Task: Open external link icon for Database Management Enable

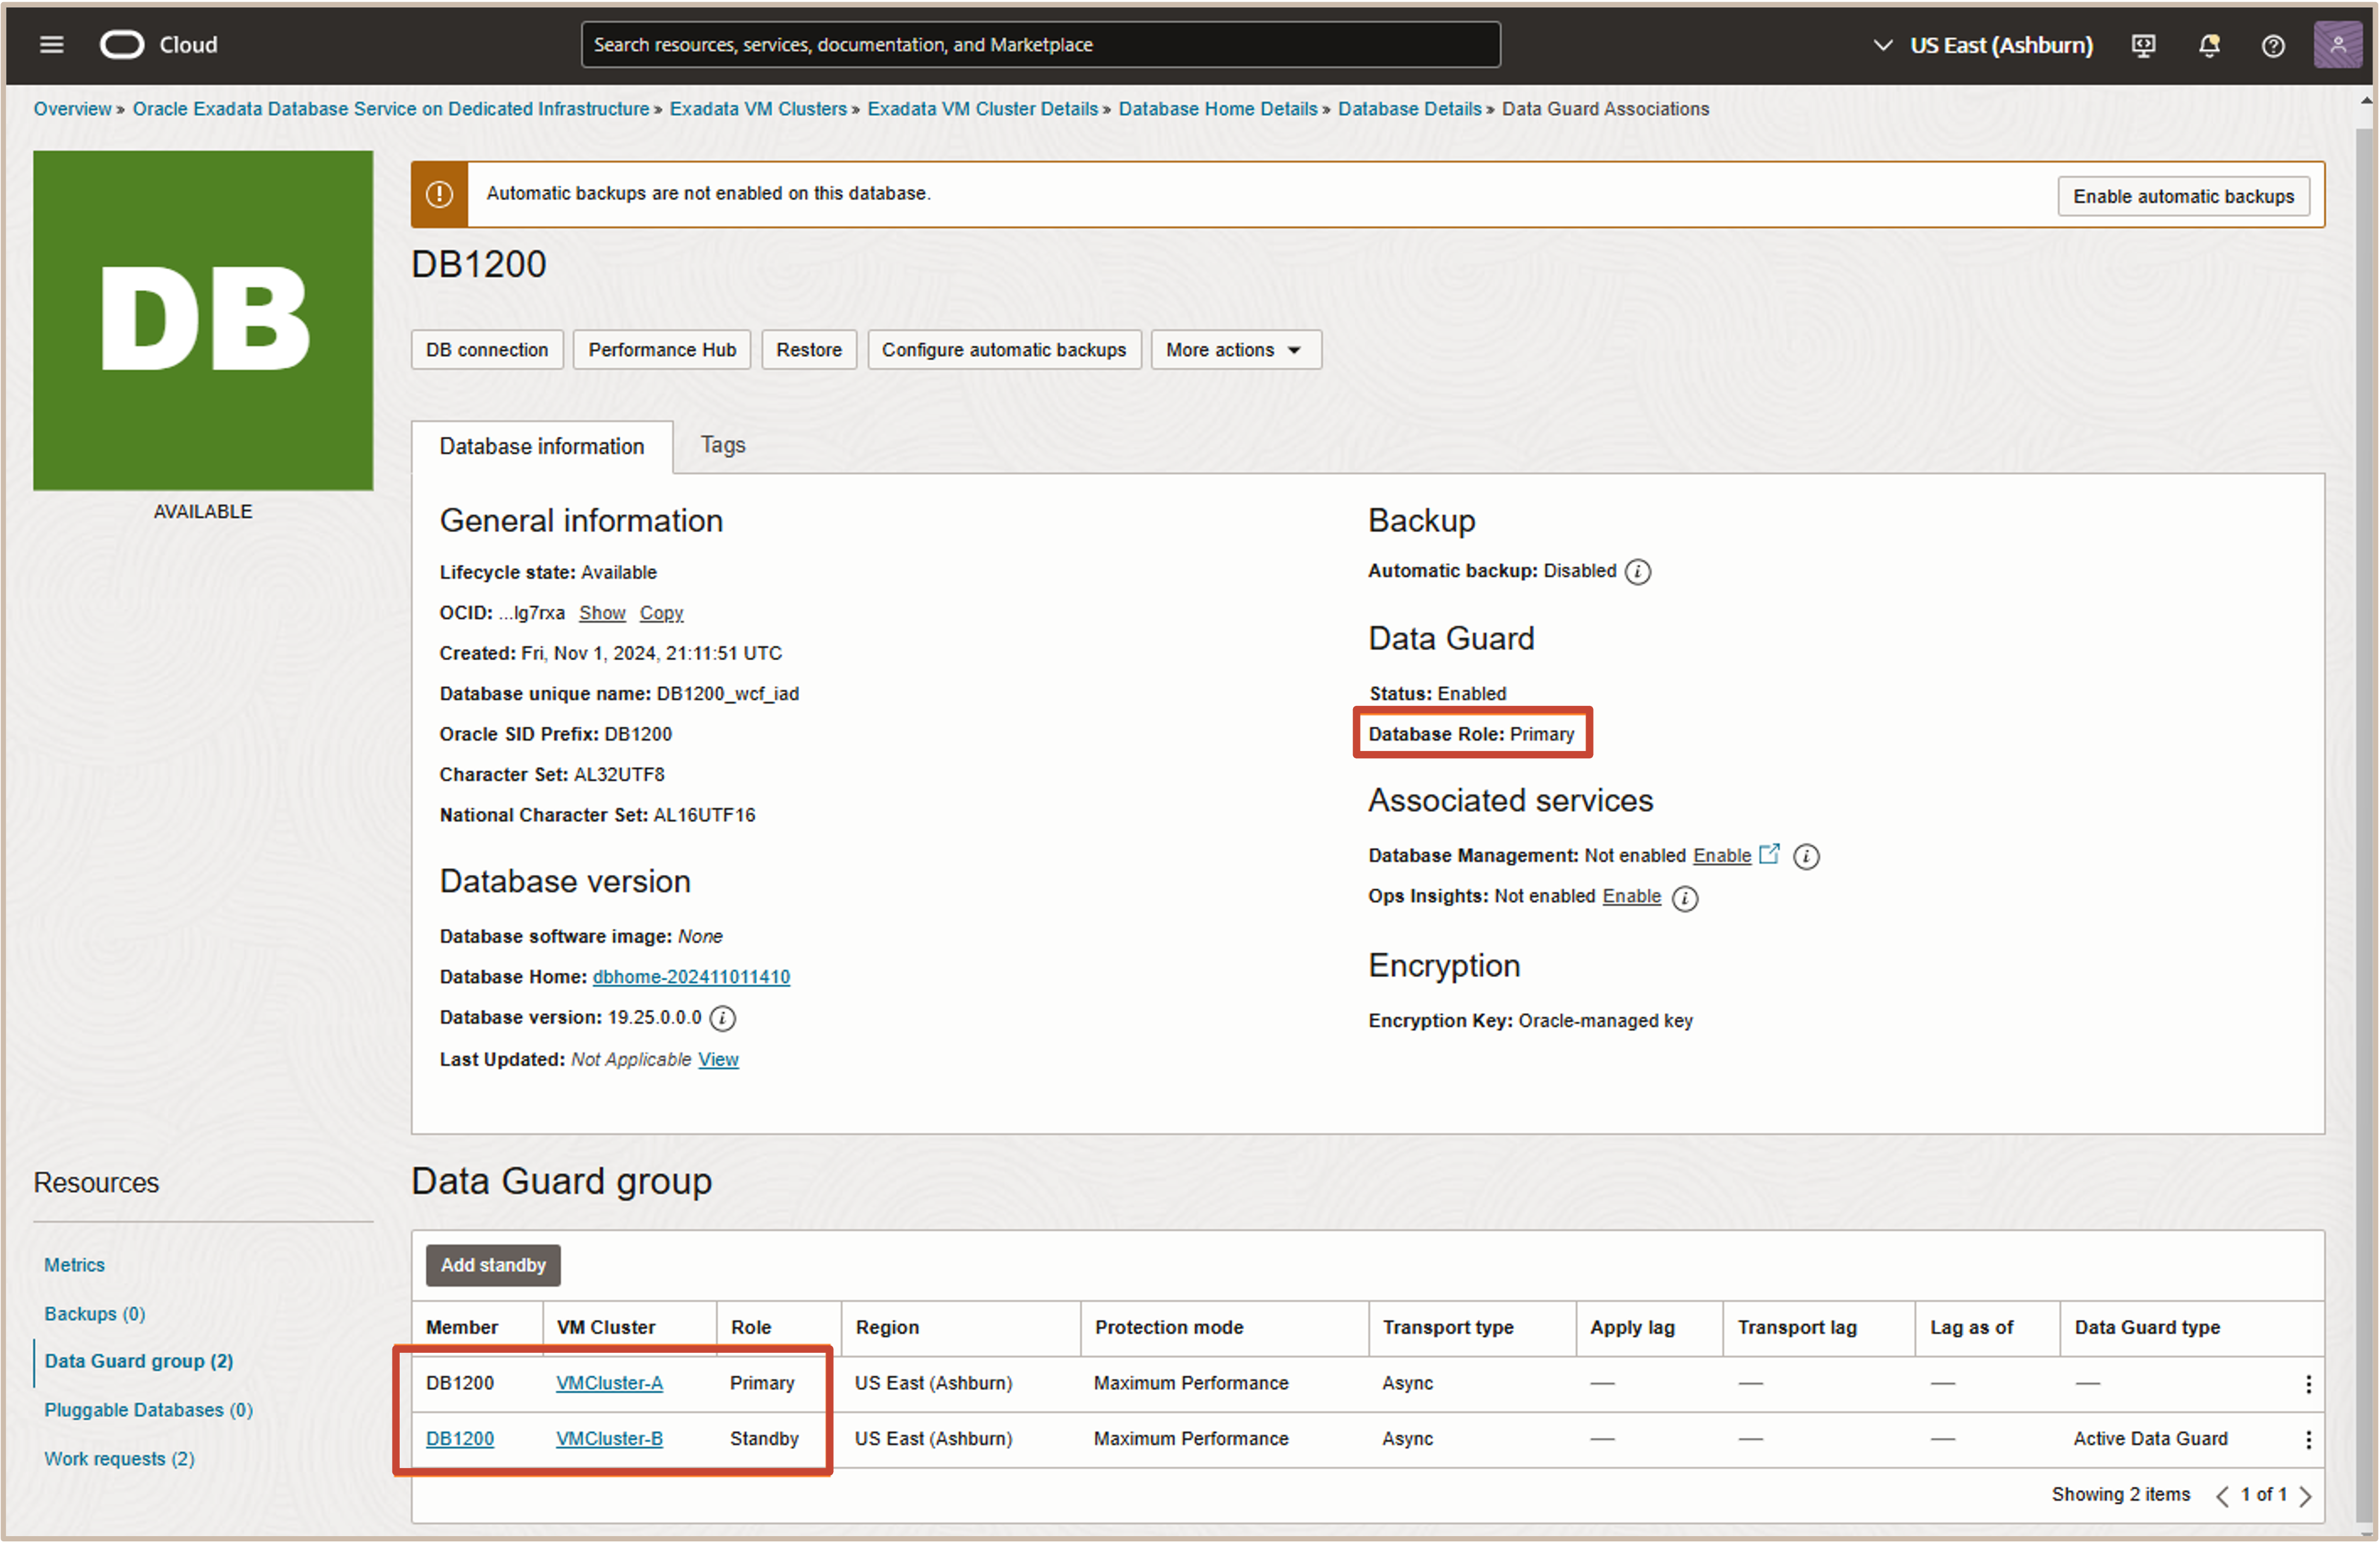Action: (1771, 854)
